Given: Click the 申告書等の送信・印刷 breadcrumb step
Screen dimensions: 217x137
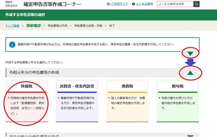Looking at the screenshot, I should (88, 26).
